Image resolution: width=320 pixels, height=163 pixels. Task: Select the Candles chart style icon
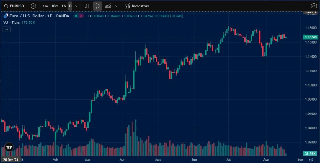pyautogui.click(x=97, y=6)
